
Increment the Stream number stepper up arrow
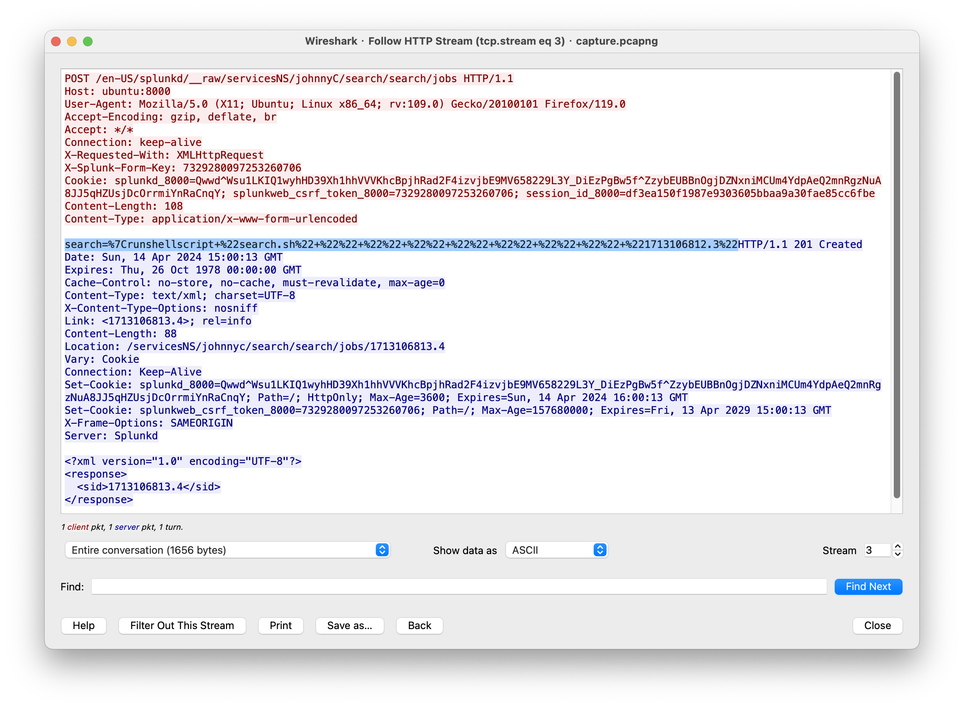[x=897, y=546]
